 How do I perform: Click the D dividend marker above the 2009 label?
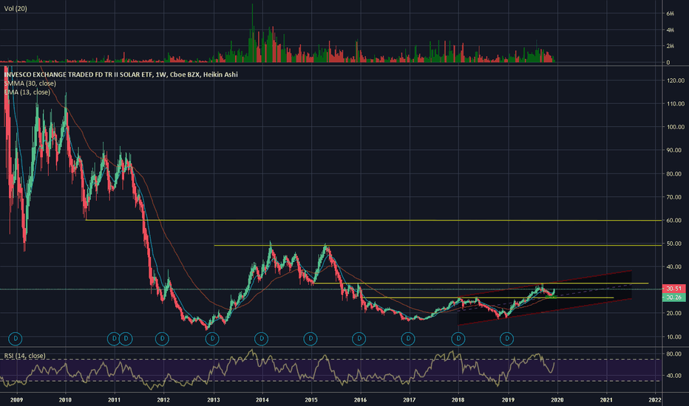(16, 338)
